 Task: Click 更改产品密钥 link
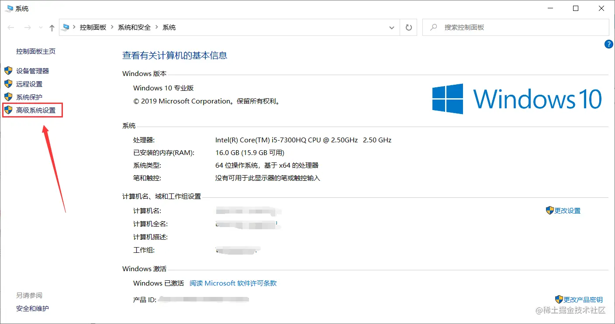[583, 300]
